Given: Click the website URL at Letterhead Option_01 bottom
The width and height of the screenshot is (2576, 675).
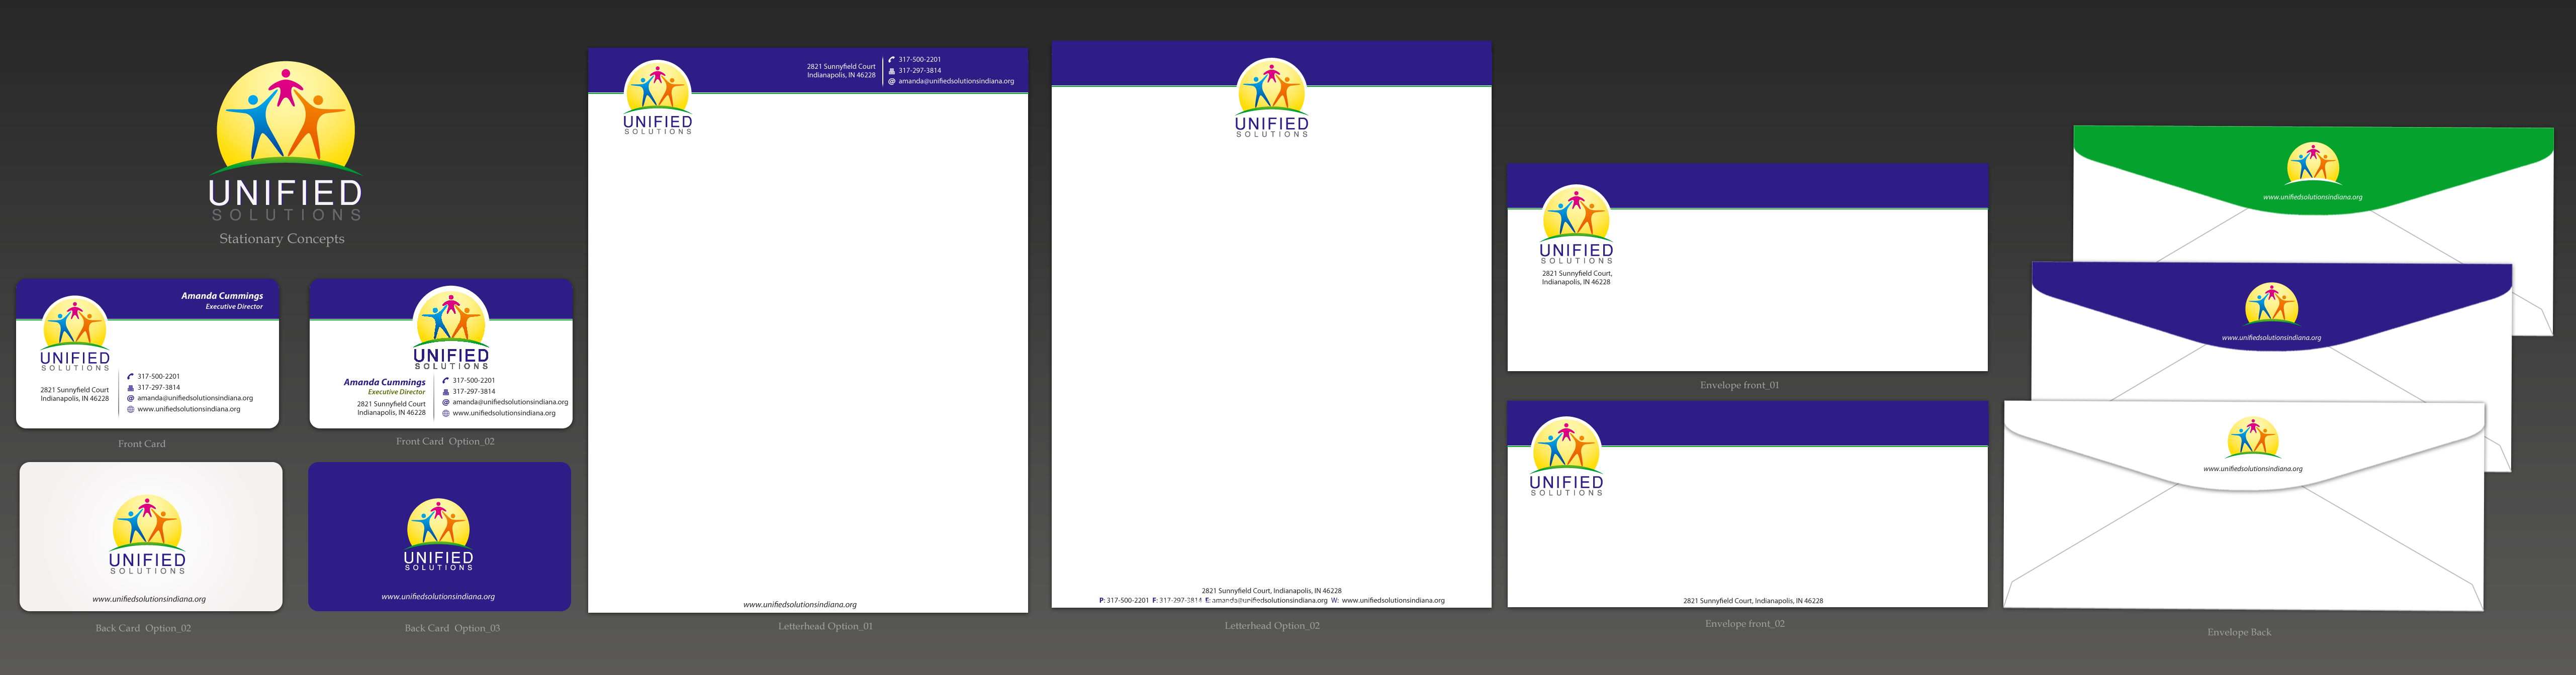Looking at the screenshot, I should [800, 605].
